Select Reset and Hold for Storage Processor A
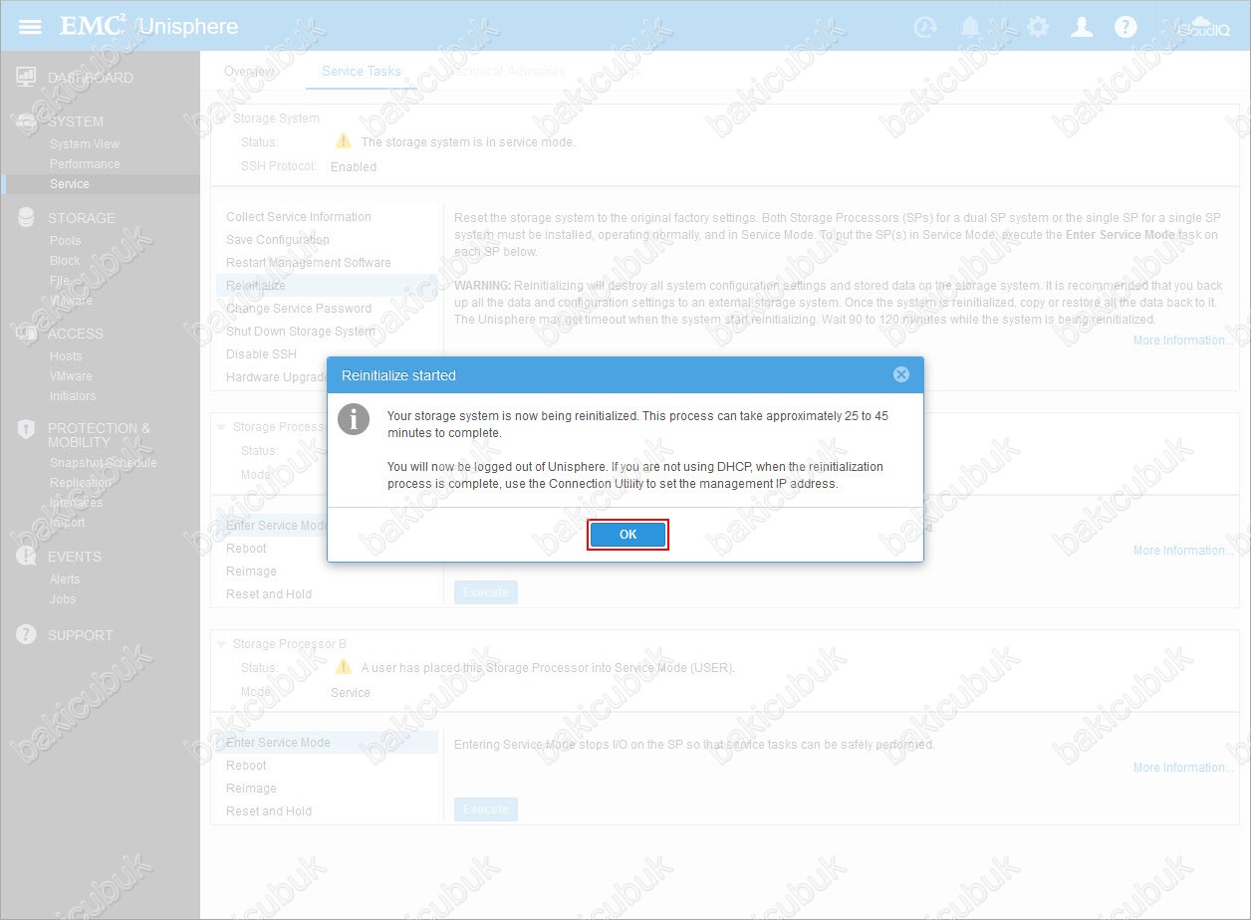Image resolution: width=1251 pixels, height=920 pixels. click(269, 594)
